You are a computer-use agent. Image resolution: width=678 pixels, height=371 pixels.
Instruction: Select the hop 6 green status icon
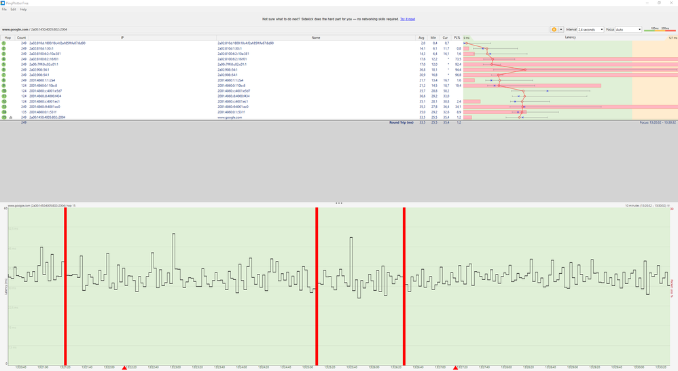pos(4,69)
